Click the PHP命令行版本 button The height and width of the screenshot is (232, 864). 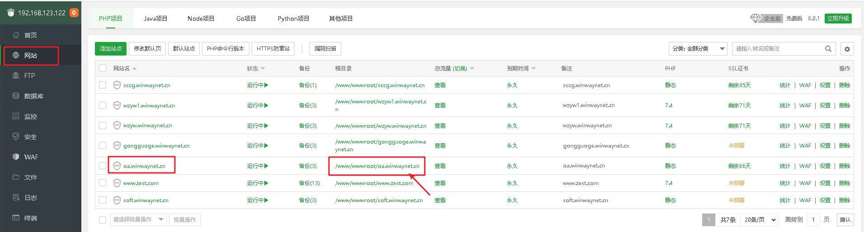[x=225, y=49]
